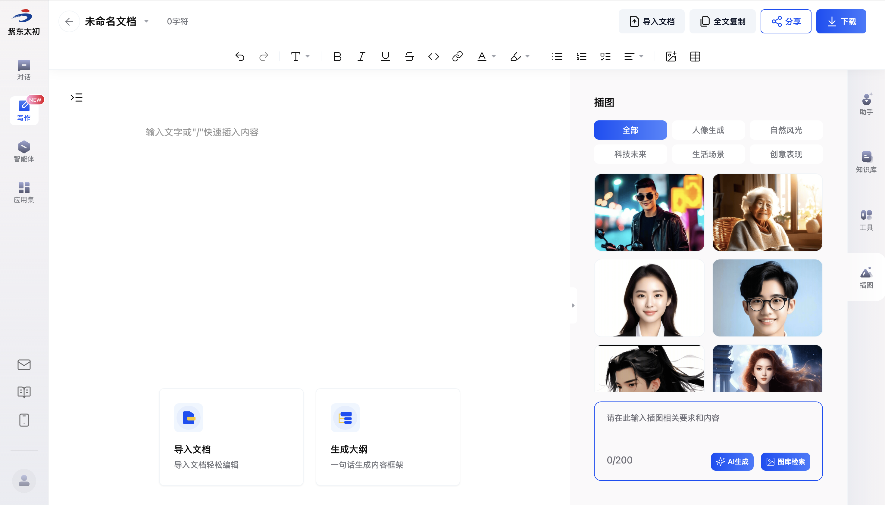
Task: Select the elderly woman portrait thumbnail
Action: (767, 212)
